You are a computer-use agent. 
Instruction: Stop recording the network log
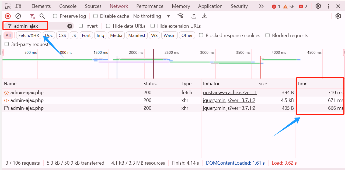[8, 16]
